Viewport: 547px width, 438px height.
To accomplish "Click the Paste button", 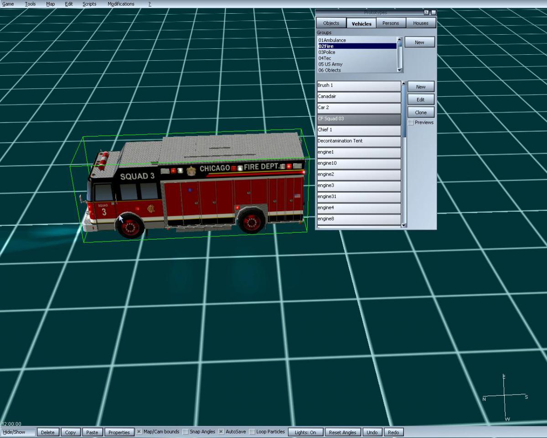I will point(92,432).
